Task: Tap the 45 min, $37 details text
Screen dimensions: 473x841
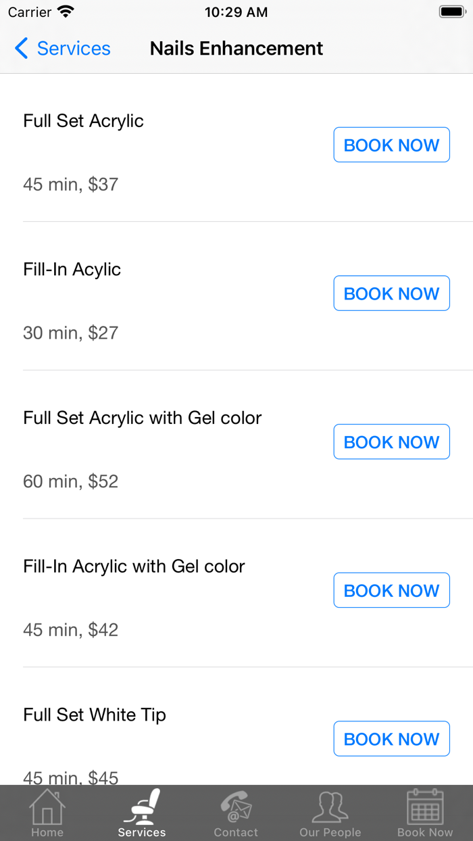Action: point(71,184)
